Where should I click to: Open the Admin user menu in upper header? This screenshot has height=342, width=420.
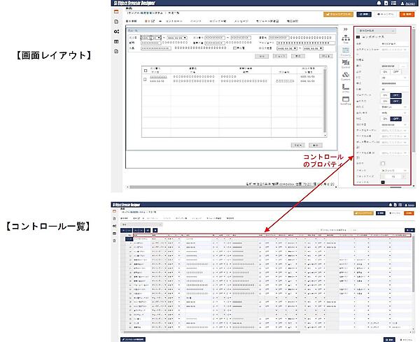point(408,3)
